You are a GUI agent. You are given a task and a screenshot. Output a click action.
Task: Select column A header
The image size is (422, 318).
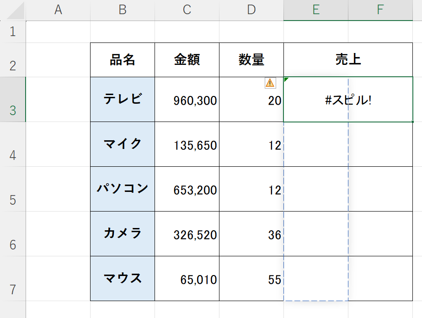(58, 10)
